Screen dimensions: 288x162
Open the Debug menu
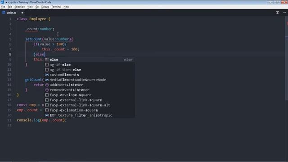[x=45, y=7]
